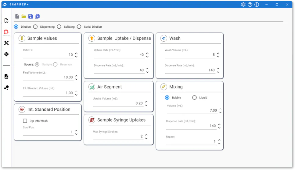
Task: Open the tools wrench sidebar icon
Action: (x=6, y=43)
